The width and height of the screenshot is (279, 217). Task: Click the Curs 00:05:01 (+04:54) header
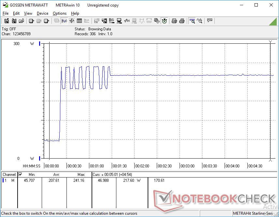[112, 175]
